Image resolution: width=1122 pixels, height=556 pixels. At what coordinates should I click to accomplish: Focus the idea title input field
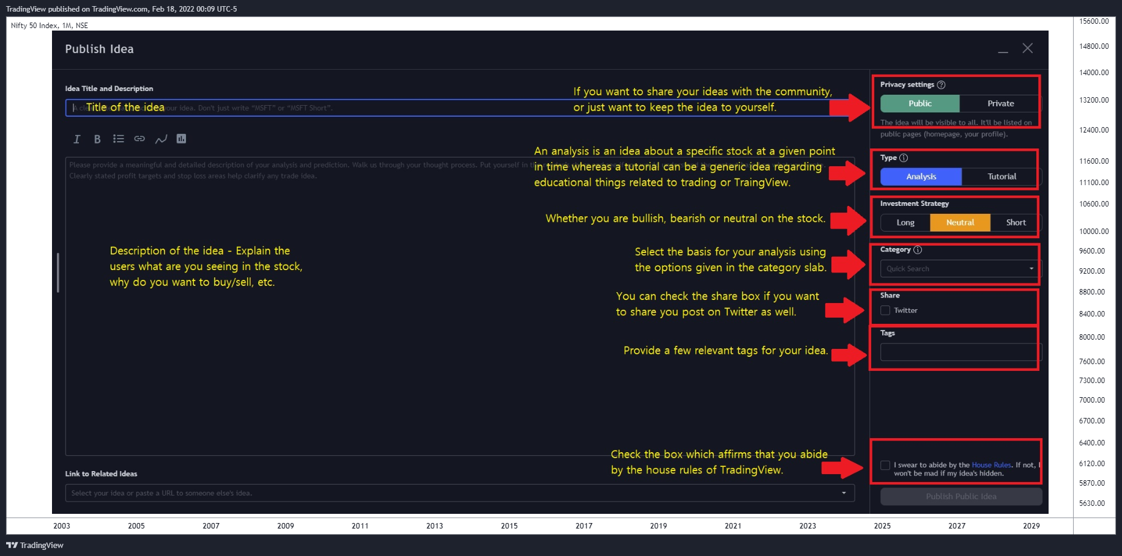[x=459, y=108]
